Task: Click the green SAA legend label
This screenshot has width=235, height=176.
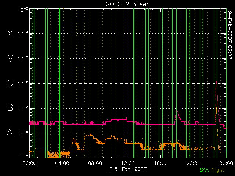Action: (x=204, y=170)
